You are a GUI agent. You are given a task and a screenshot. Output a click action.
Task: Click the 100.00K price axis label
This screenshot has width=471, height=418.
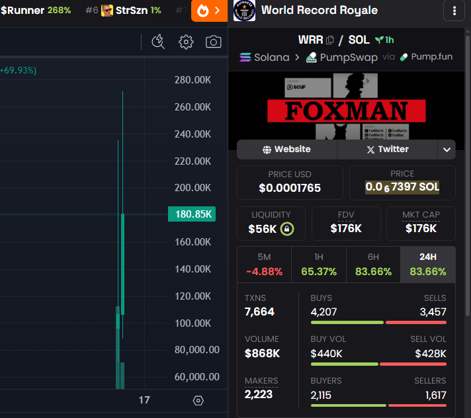193,323
